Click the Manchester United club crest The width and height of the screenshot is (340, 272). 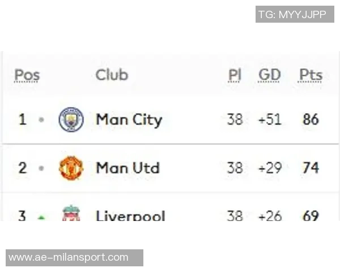71,168
